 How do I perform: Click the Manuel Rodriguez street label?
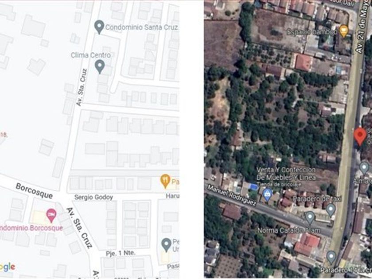(232, 195)
